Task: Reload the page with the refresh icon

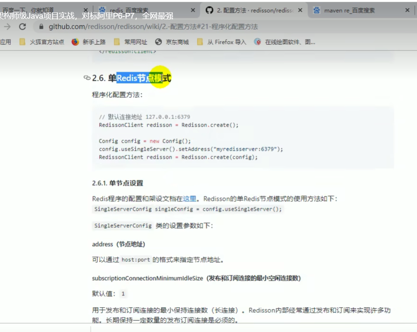Action: [23, 26]
